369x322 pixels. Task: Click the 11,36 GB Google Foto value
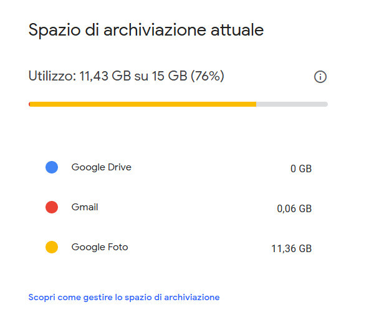click(x=292, y=249)
